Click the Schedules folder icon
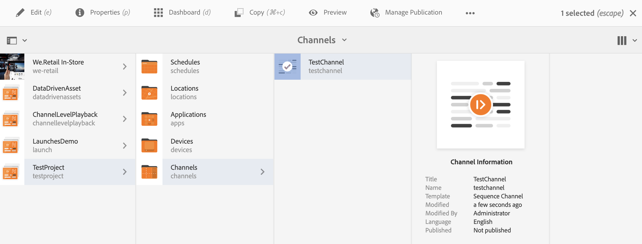The image size is (642, 244). pos(149,67)
